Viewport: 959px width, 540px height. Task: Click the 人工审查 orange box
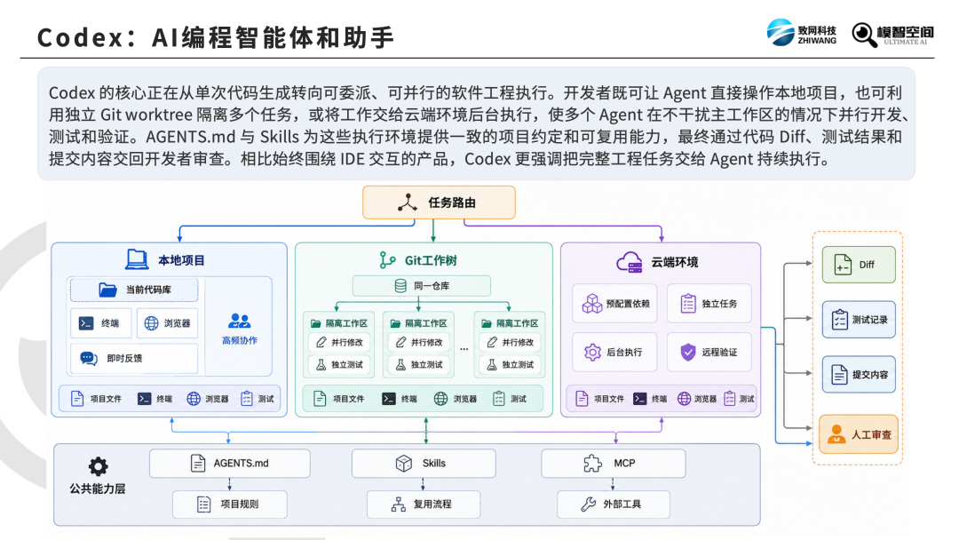click(x=859, y=434)
